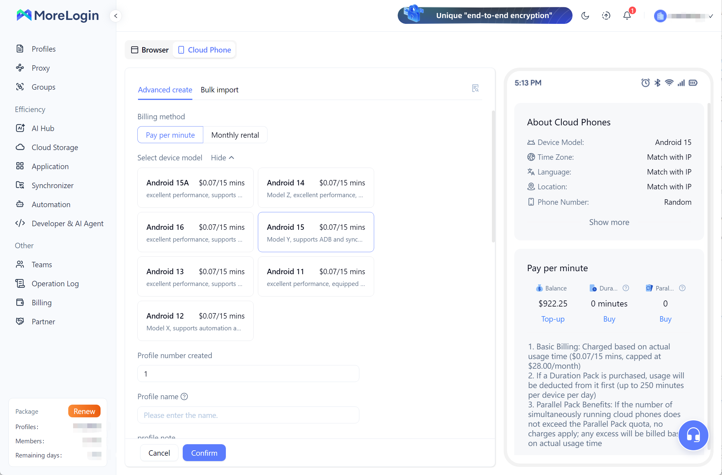The width and height of the screenshot is (722, 475).
Task: Open the Application page
Action: click(x=50, y=166)
